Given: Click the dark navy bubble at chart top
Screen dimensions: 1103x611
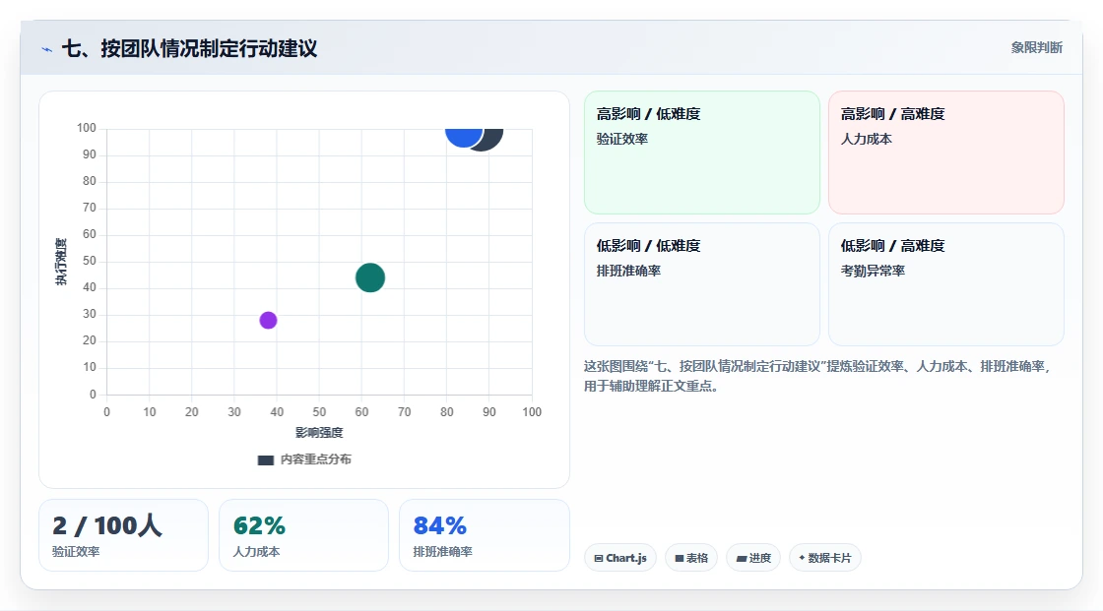Looking at the screenshot, I should pyautogui.click(x=493, y=139).
